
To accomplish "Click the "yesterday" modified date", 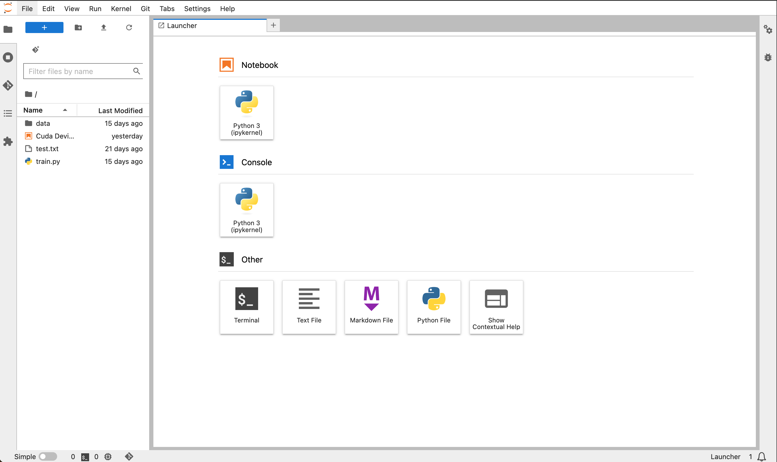I will 127,136.
